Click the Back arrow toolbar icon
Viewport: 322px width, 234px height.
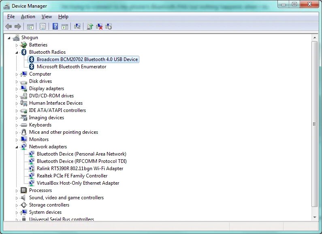pyautogui.click(x=9, y=26)
